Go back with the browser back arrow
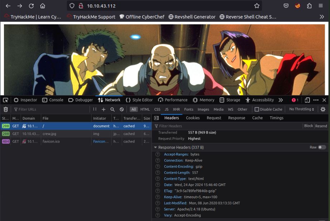Screen dimensions: 330x221 pos(8,6)
